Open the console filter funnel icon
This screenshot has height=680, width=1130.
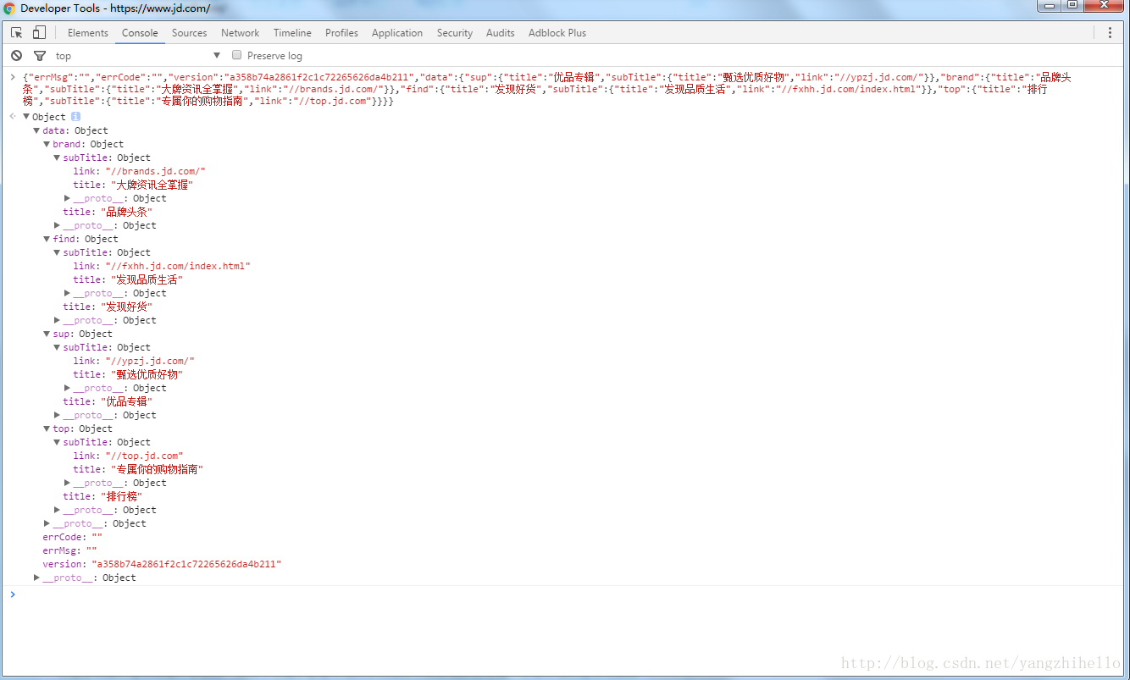pos(39,55)
